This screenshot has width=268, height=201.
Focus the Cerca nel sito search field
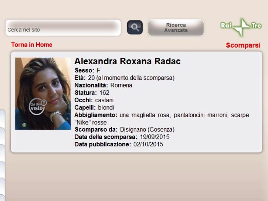[x=63, y=28]
